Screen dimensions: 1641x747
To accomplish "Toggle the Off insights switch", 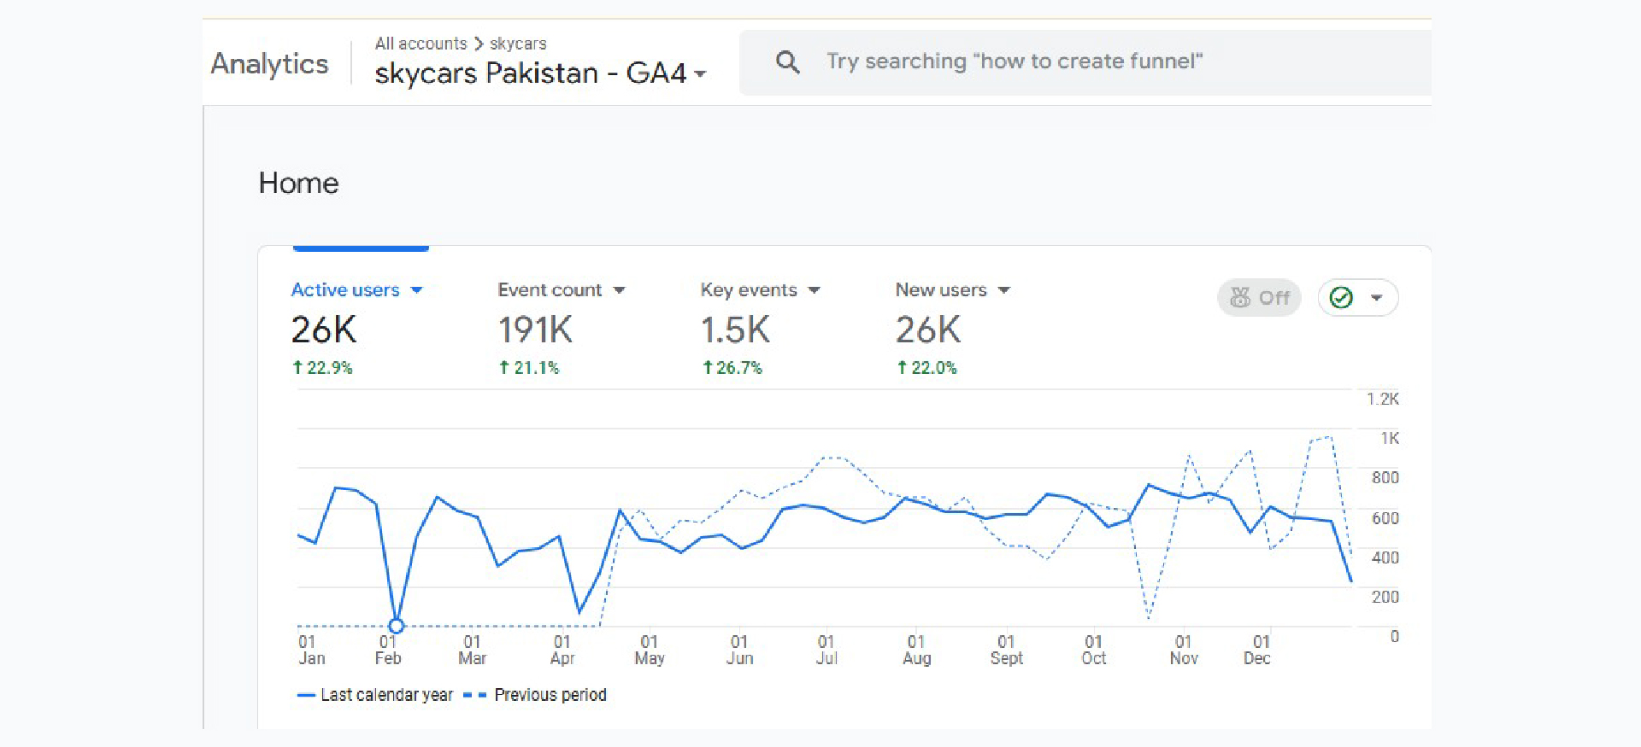I will pos(1259,298).
